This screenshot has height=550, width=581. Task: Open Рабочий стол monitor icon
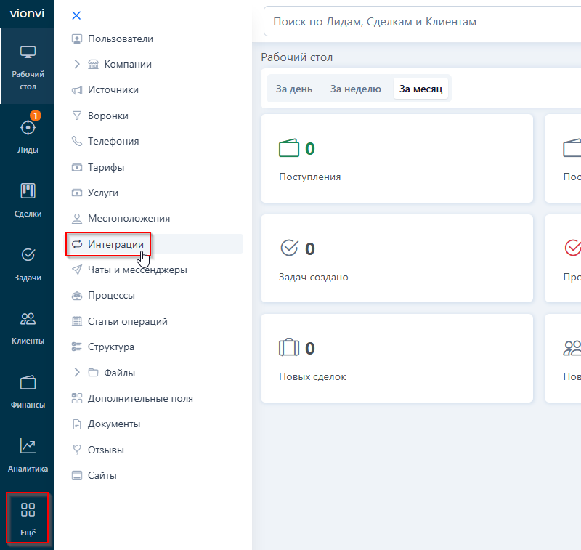point(28,52)
